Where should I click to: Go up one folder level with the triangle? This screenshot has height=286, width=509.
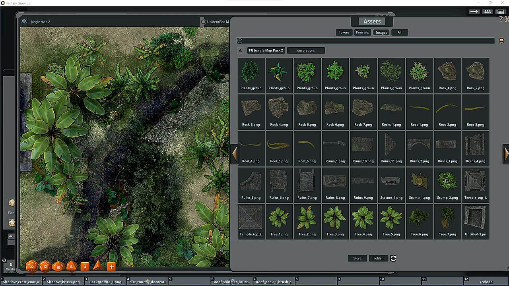(240, 50)
